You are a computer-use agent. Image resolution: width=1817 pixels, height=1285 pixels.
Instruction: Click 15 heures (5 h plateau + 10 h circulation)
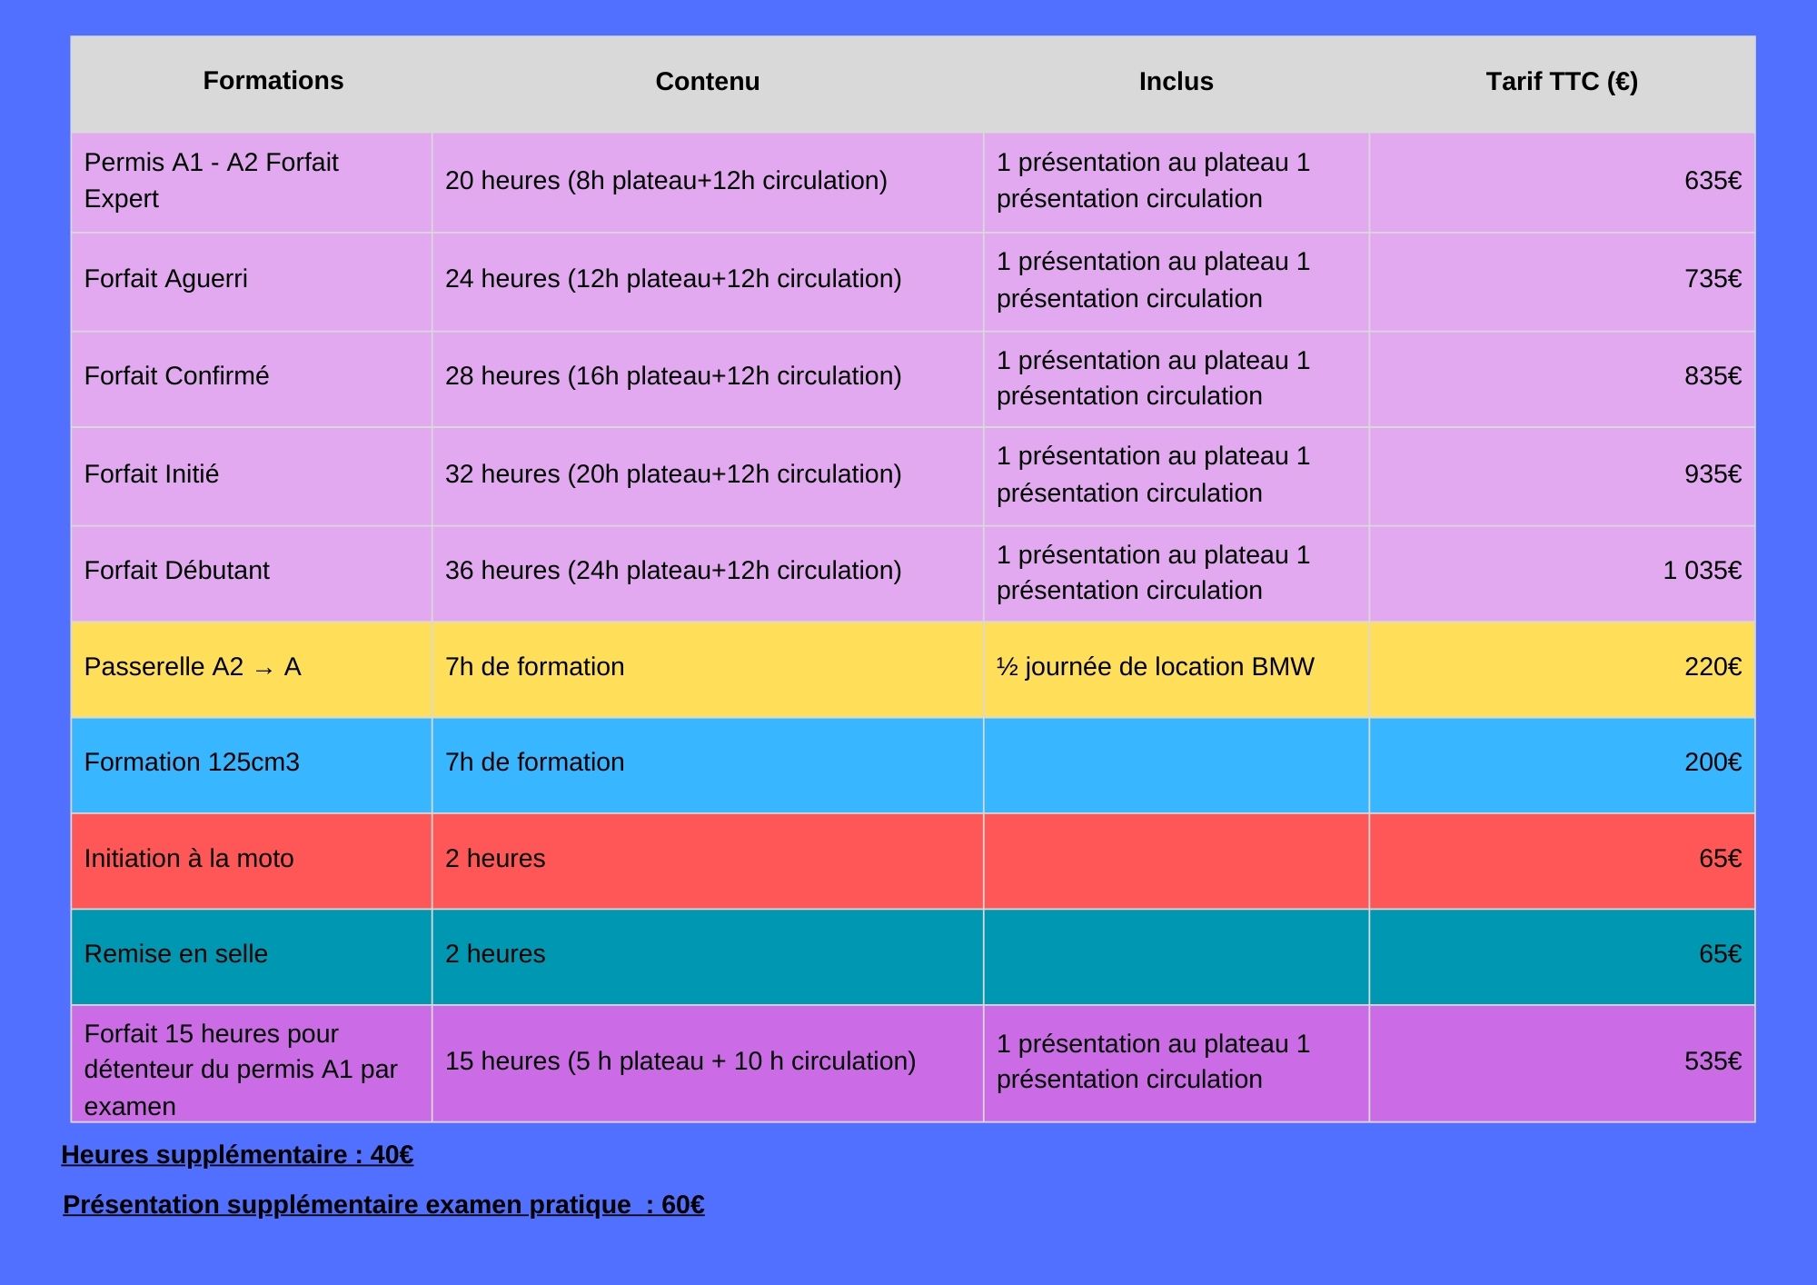click(x=680, y=1061)
